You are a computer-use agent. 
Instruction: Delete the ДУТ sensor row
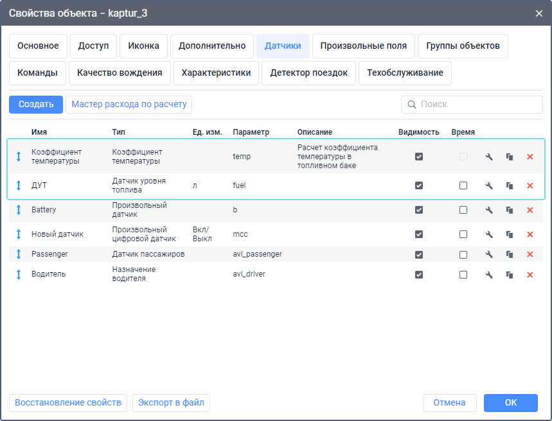point(530,185)
